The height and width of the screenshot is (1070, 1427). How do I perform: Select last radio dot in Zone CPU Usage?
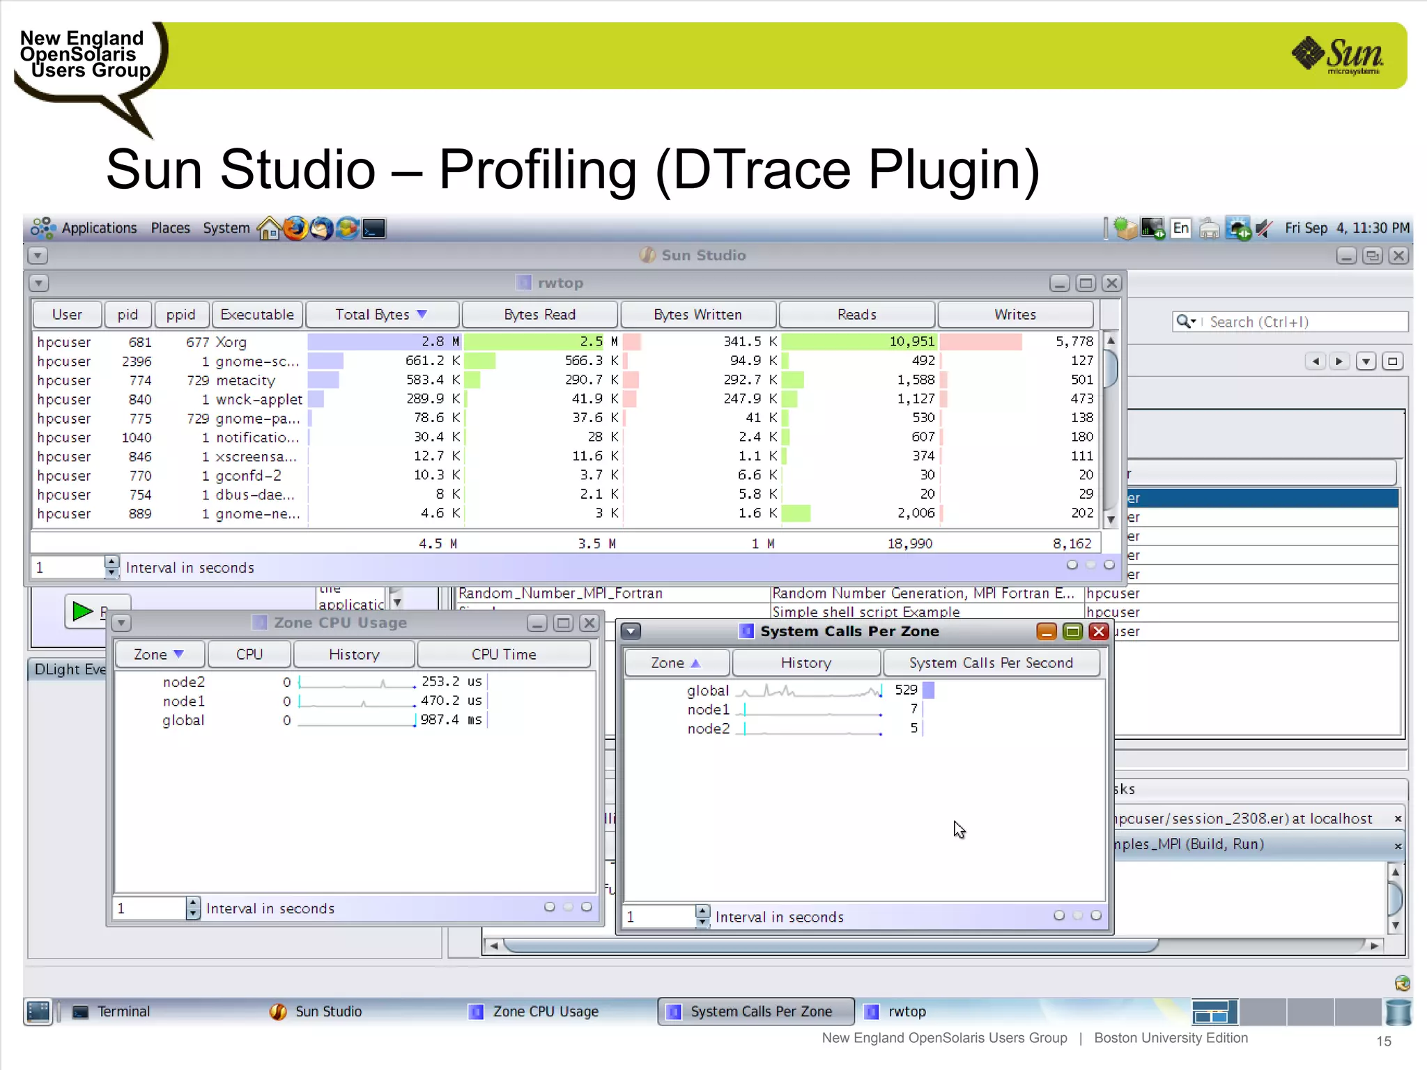587,906
